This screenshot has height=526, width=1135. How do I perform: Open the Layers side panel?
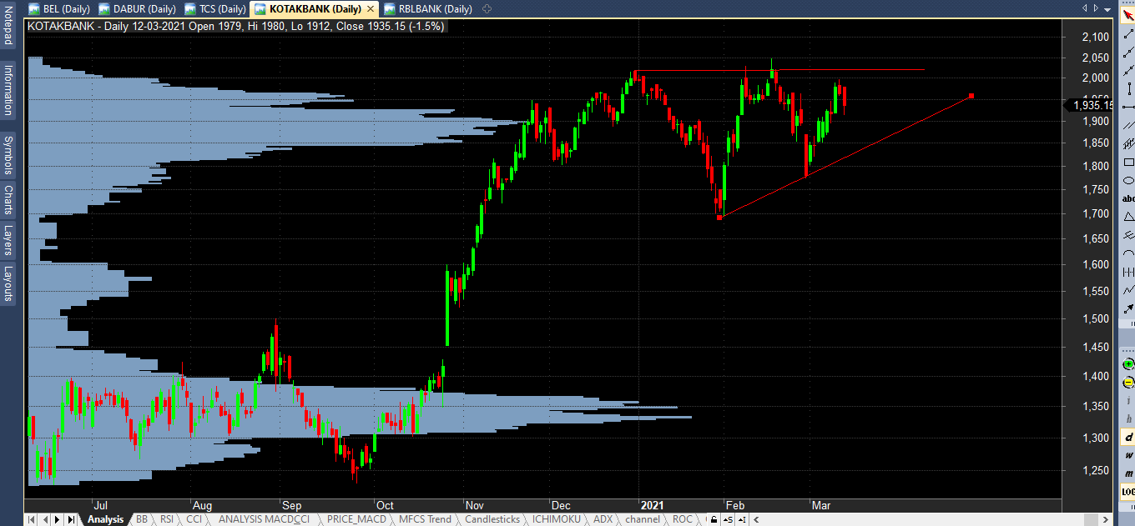8,240
